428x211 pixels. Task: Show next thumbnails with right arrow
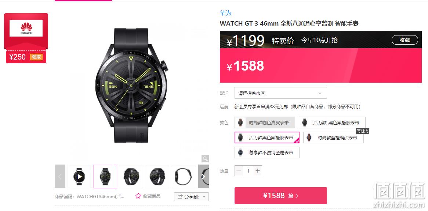(203, 176)
